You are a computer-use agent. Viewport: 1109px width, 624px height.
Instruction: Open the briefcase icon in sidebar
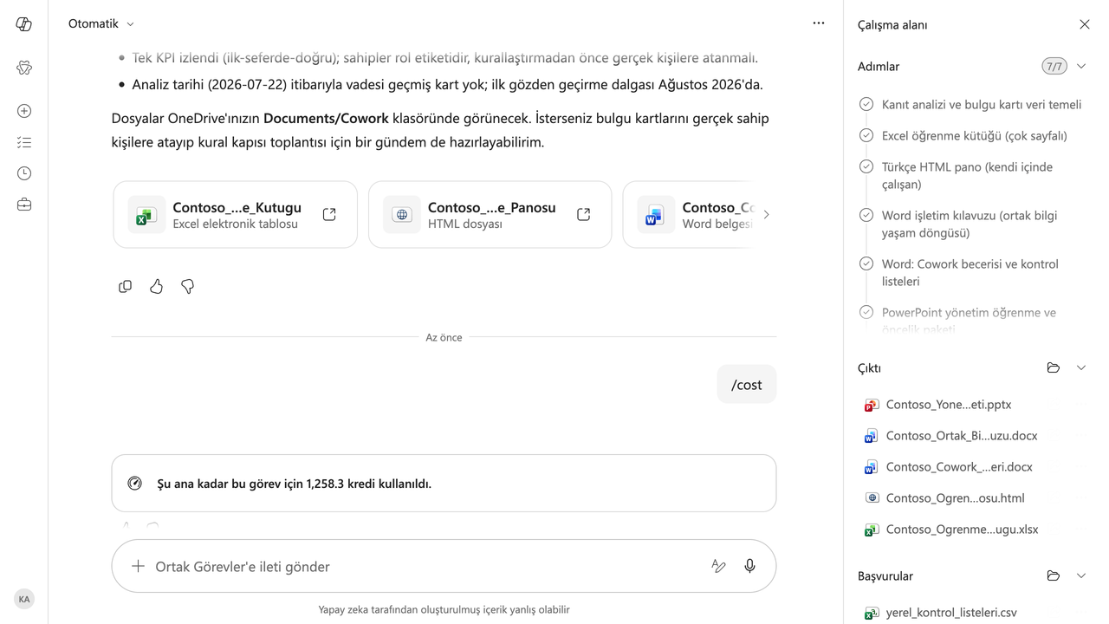24,205
